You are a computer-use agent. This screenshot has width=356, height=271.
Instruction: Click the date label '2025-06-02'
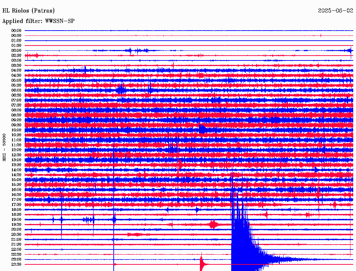335,10
